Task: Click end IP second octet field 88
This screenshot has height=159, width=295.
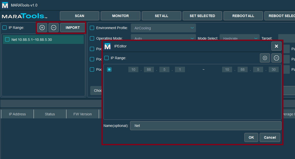Action: [x=243, y=70]
